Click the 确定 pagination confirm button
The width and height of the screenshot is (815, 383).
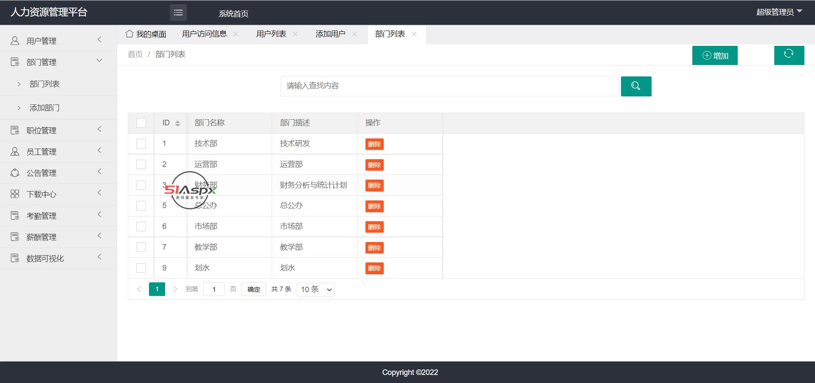point(254,289)
